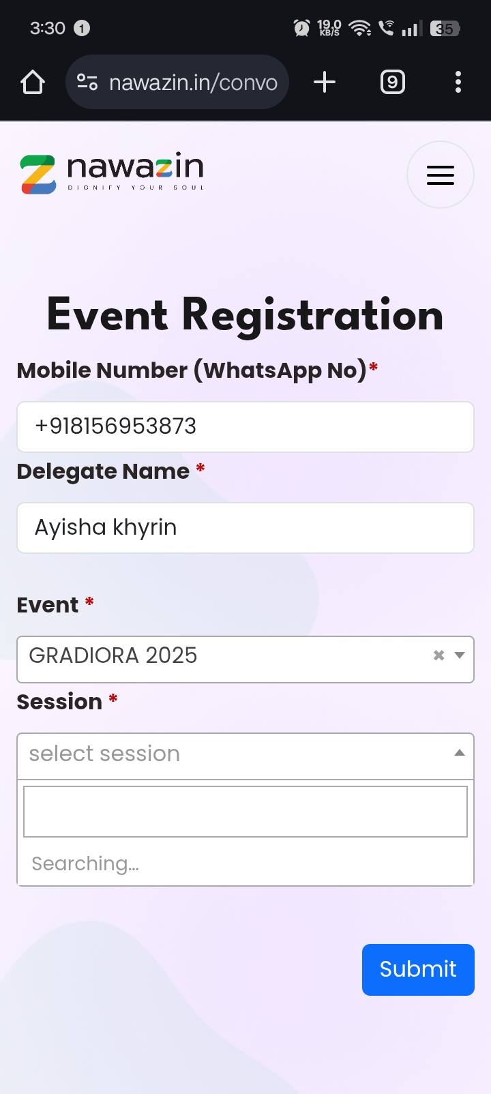Viewport: 491px width, 1094px height.
Task: Expand the Event dropdown arrow
Action: (460, 655)
